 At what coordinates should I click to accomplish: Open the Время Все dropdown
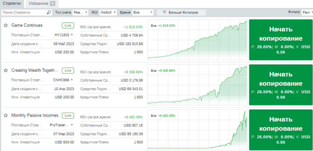[143, 12]
